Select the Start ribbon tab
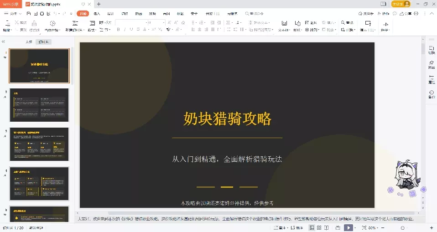Screen dimensions: 437x232 coord(83,13)
